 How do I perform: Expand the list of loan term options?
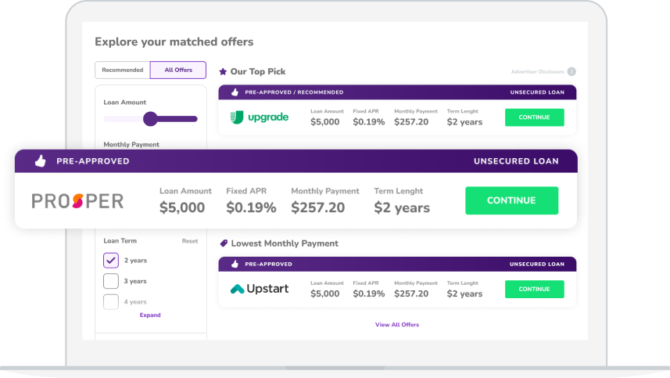[x=150, y=315]
